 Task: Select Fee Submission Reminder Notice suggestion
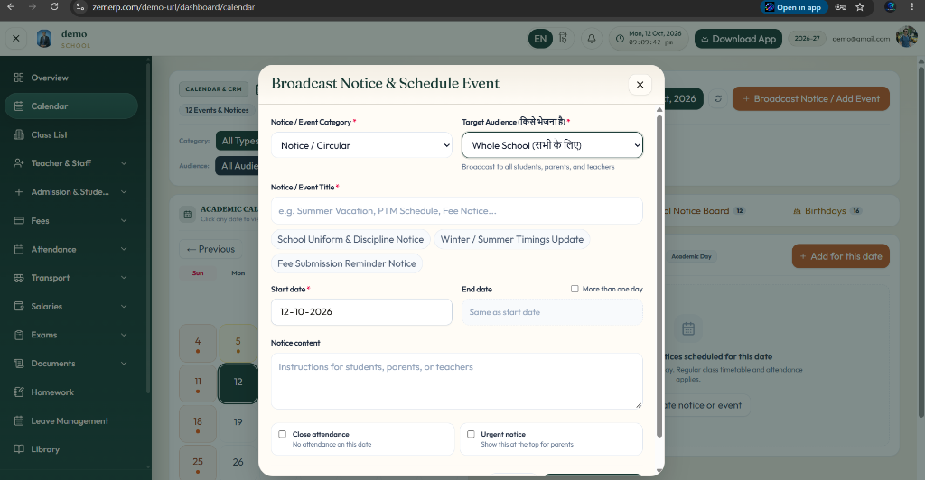click(x=347, y=263)
